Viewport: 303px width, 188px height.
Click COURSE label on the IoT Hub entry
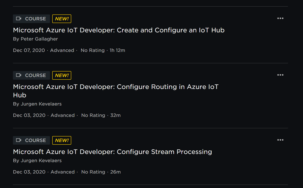(35, 19)
